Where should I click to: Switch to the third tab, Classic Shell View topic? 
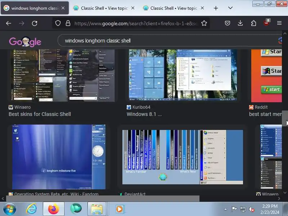tap(174, 8)
